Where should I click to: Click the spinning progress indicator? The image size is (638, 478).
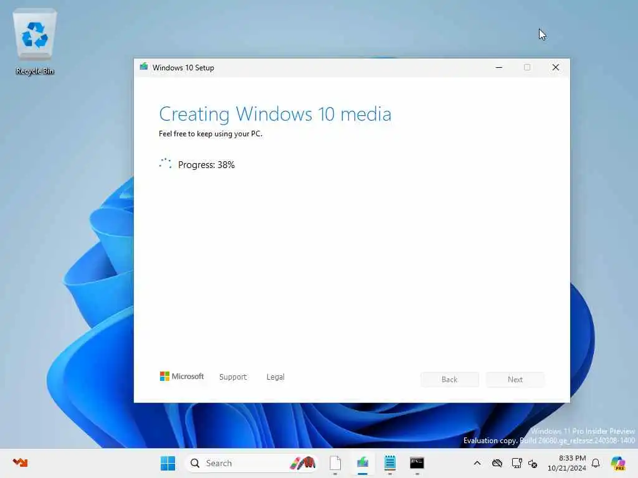(x=165, y=164)
